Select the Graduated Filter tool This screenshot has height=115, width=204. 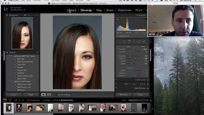point(134,41)
